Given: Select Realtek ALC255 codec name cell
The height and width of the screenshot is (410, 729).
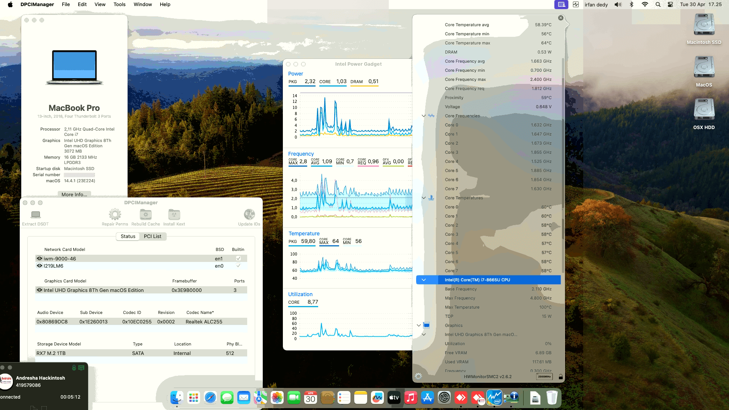Looking at the screenshot, I should 204,322.
